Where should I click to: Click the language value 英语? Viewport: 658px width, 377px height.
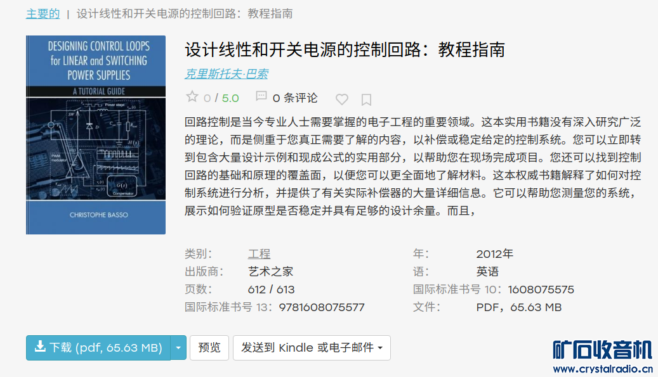coord(487,272)
